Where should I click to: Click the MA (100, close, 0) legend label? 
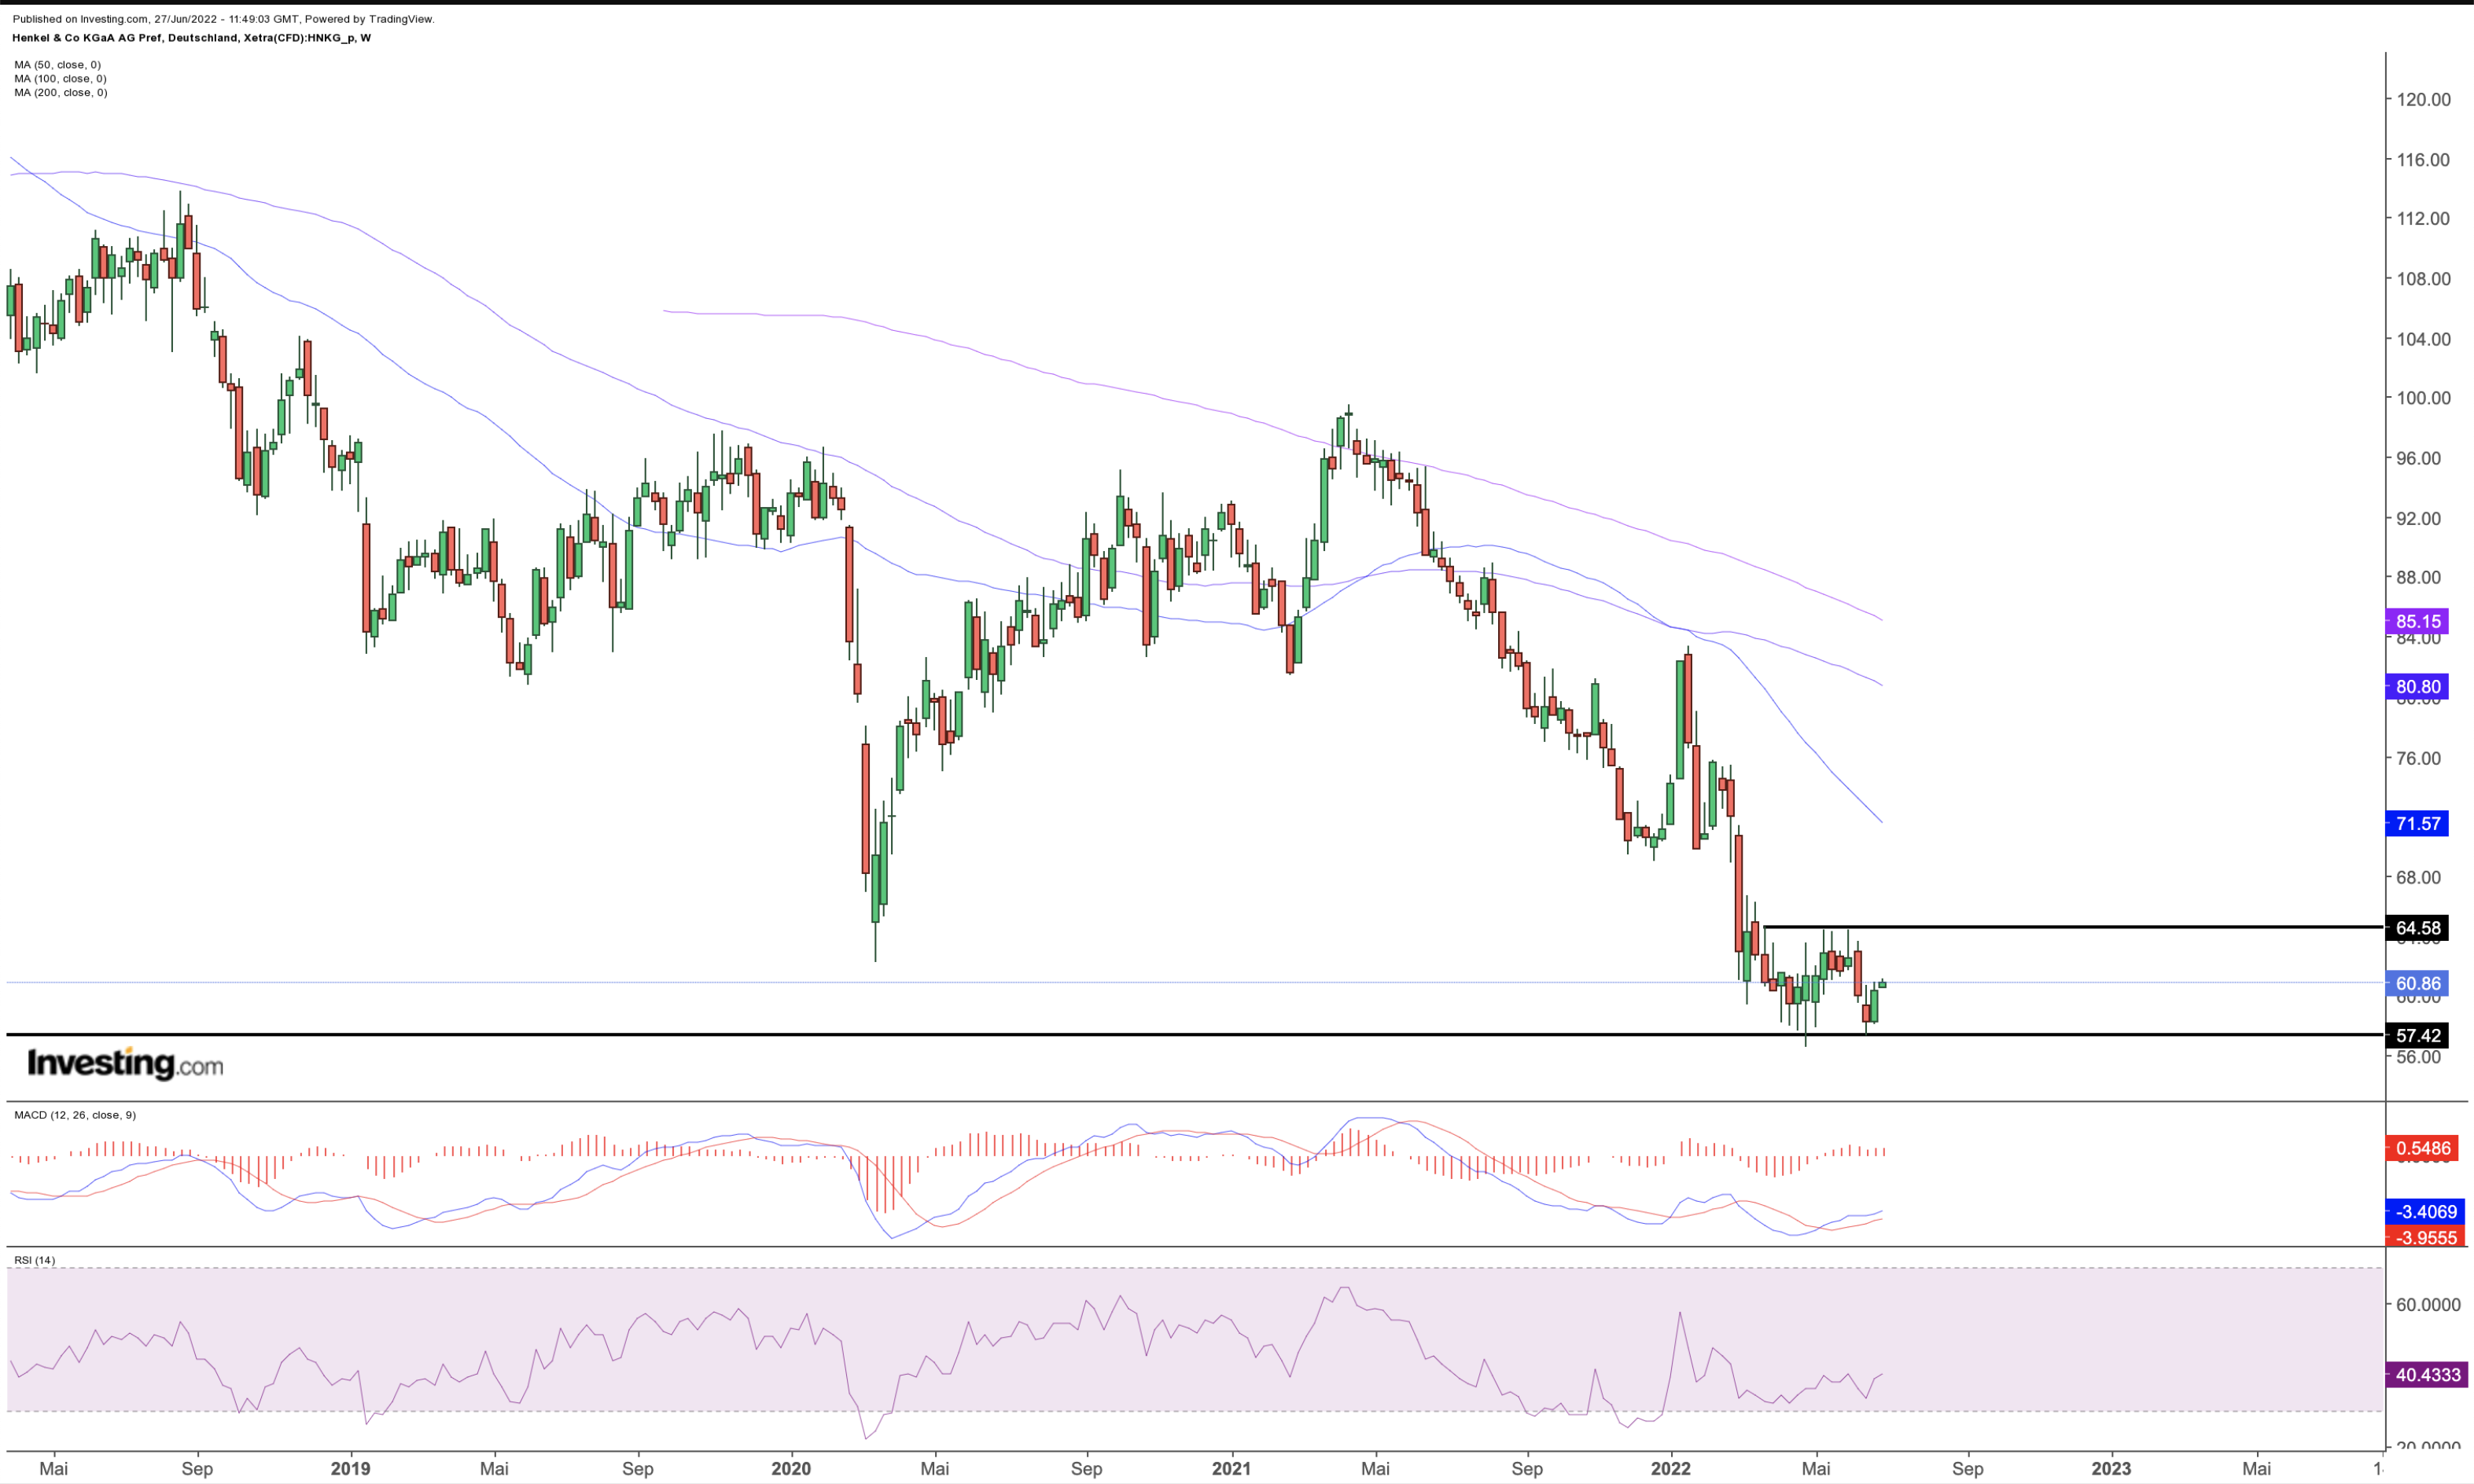pos(60,78)
